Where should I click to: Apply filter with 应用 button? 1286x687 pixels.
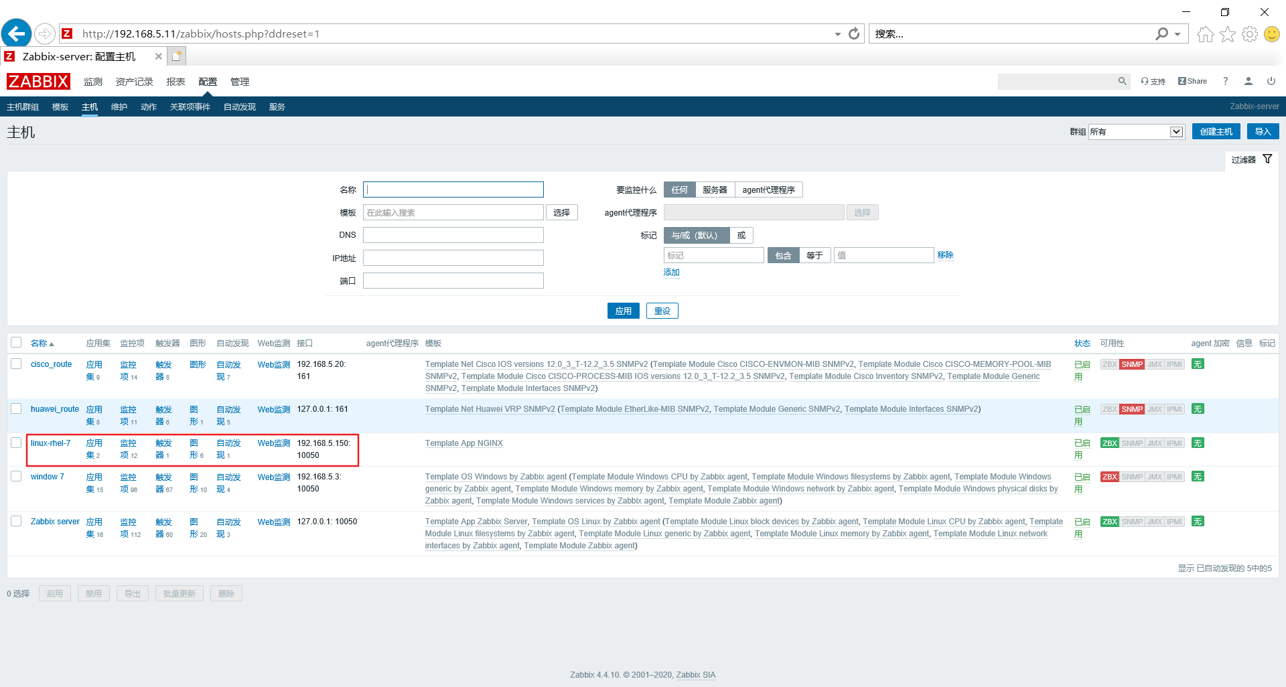coord(623,311)
